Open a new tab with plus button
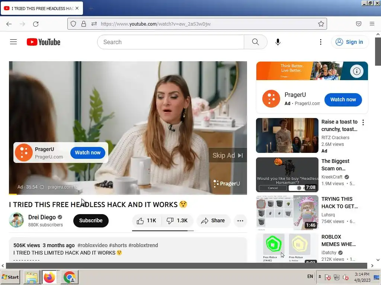This screenshot has height=285, width=381. (91, 9)
